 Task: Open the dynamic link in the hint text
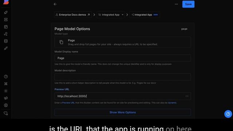pyautogui.click(x=172, y=103)
